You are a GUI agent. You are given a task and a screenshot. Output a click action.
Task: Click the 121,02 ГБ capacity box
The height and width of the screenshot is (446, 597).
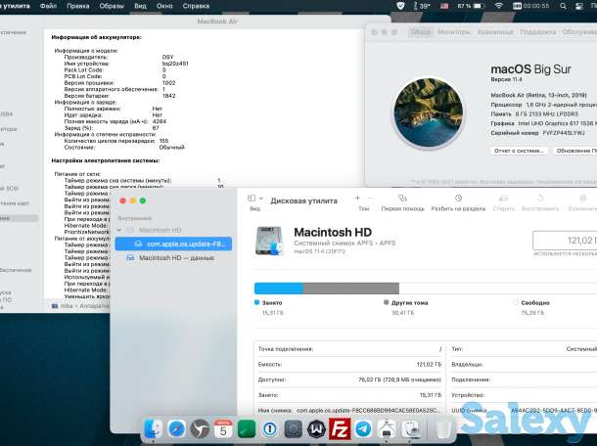(x=565, y=241)
